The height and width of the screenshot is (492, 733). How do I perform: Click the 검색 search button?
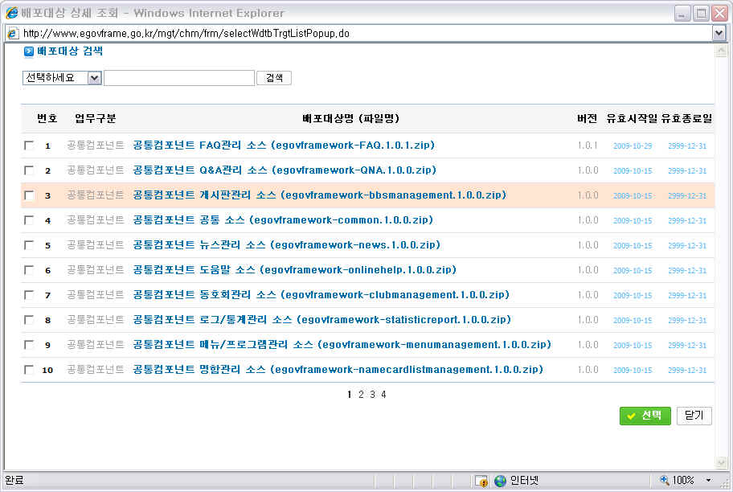(x=274, y=78)
